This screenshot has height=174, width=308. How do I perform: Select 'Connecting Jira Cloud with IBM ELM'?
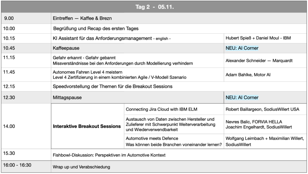[161, 109]
